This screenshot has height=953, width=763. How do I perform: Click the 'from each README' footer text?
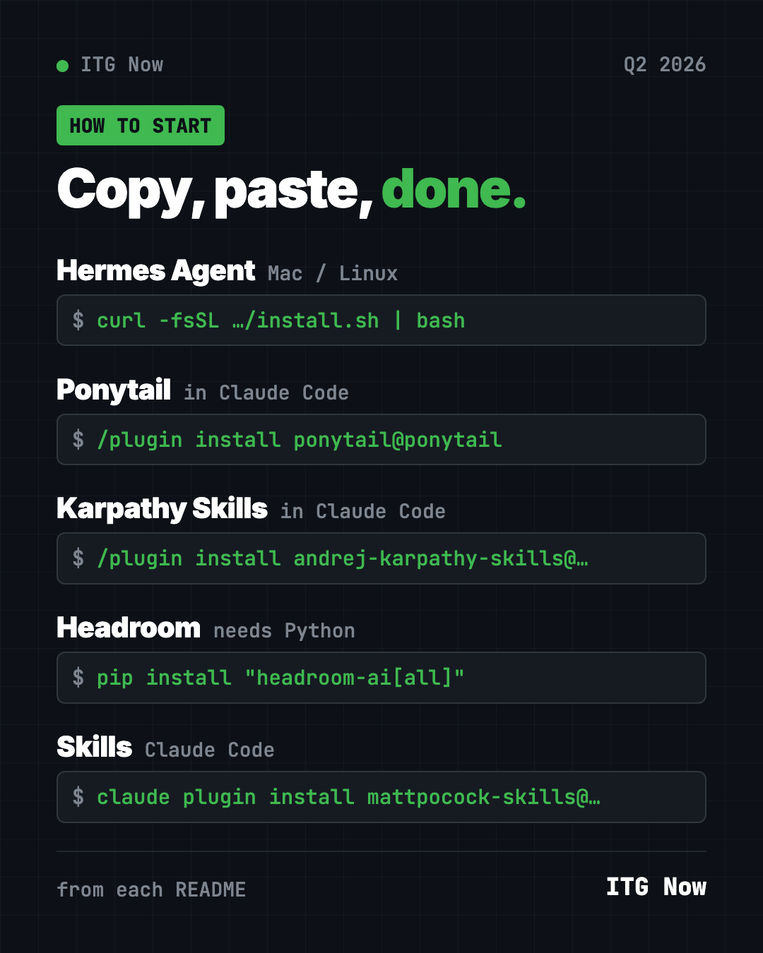coord(151,889)
